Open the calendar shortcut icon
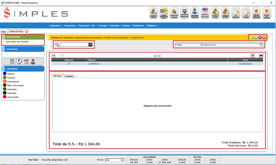276x165 pixels. tap(26, 61)
